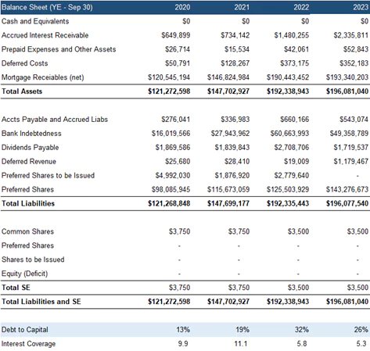Screen dimensions: 370x351
Task: Select 2023 Total Liabilities and SE value
Action: tap(347, 302)
